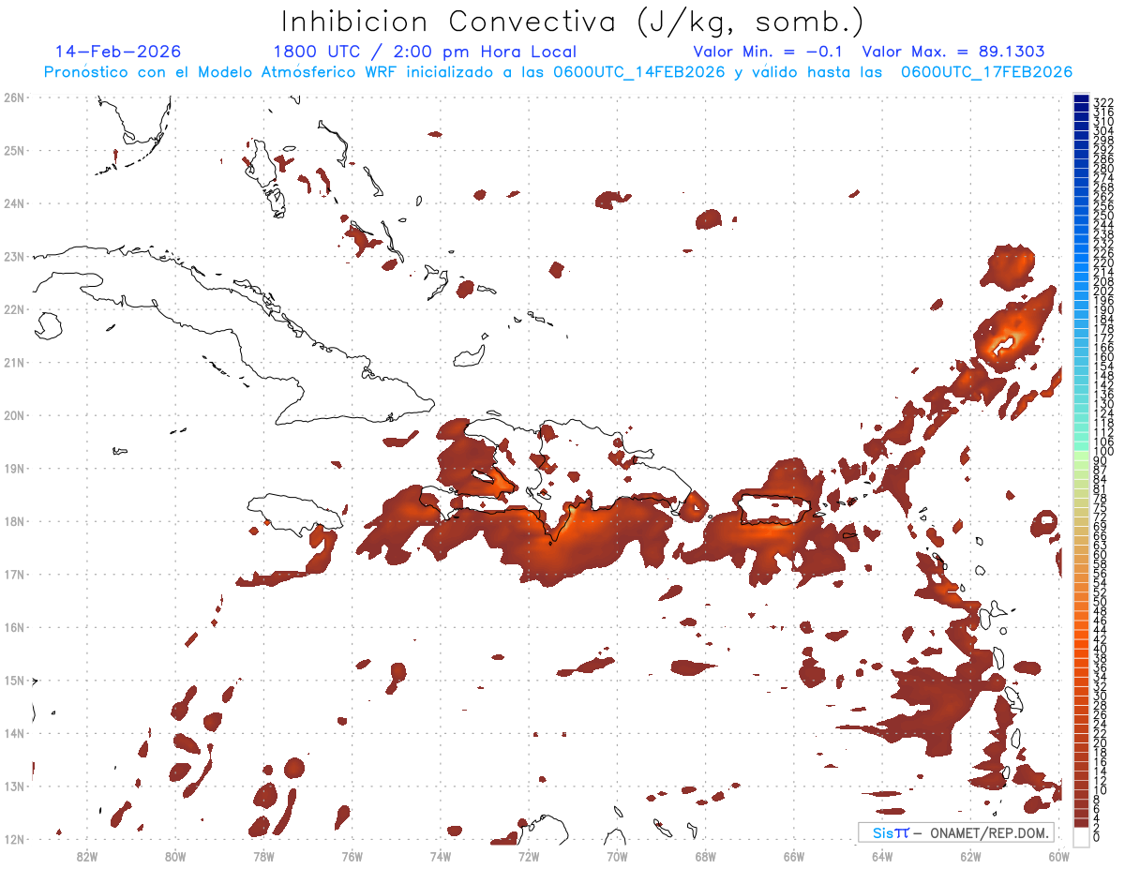Click the '82W' longitude label

87,856
